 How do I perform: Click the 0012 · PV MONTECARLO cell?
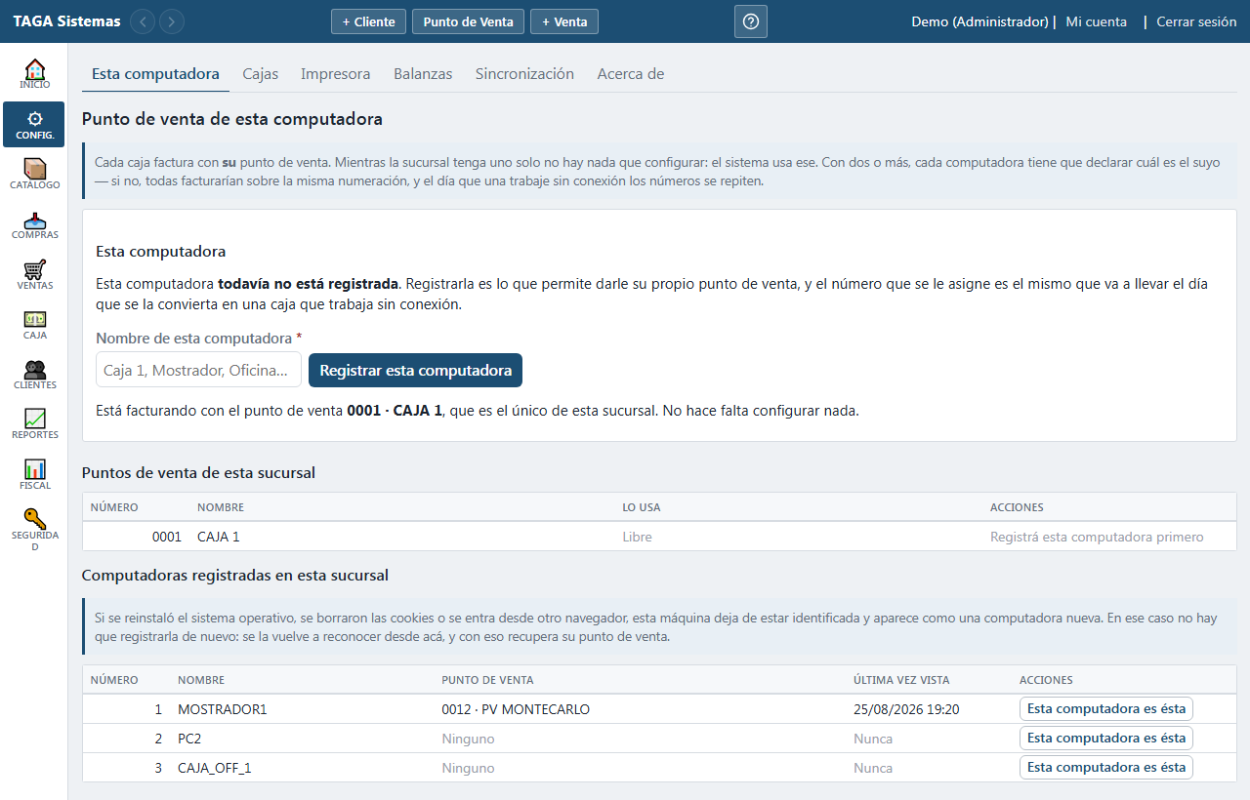[x=516, y=709]
